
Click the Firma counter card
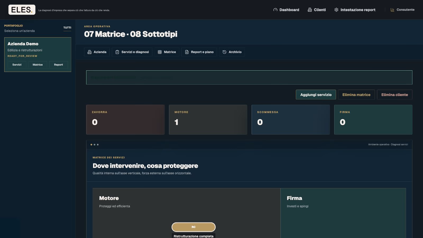(373, 120)
